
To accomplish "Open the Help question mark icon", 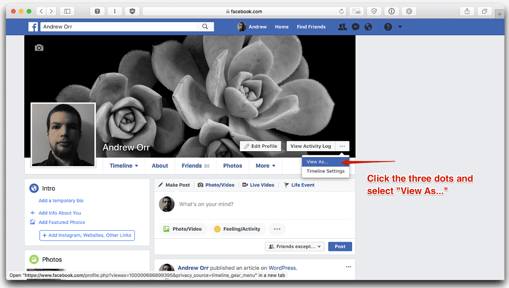I will [388, 27].
